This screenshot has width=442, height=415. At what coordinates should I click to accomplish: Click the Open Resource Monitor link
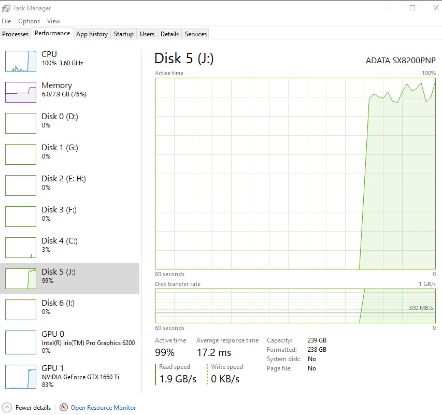point(103,408)
